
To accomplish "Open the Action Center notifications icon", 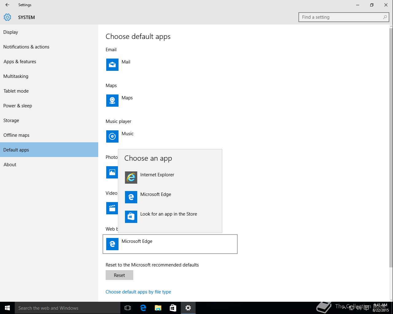I will [x=366, y=308].
